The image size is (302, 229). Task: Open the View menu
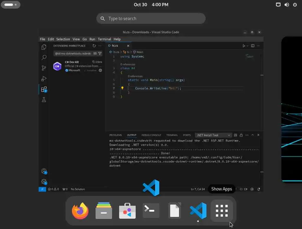coord(76,39)
